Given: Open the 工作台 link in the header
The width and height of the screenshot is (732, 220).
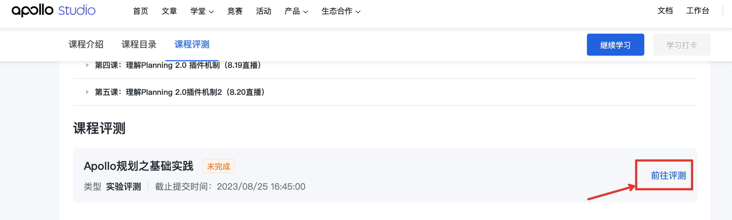Looking at the screenshot, I should tap(698, 11).
